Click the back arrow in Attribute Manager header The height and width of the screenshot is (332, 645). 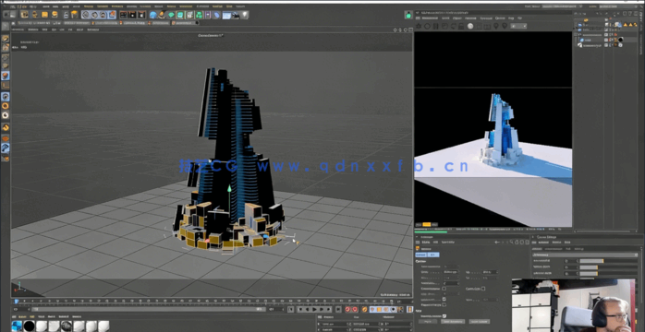click(497, 243)
